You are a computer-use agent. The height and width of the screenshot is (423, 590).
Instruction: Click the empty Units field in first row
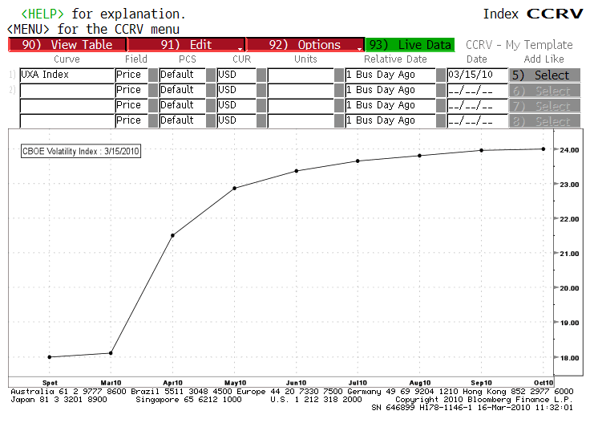(x=301, y=75)
